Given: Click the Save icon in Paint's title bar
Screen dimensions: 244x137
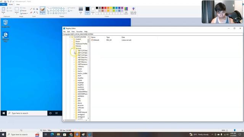Looking at the screenshot, I should pyautogui.click(x=5, y=2).
